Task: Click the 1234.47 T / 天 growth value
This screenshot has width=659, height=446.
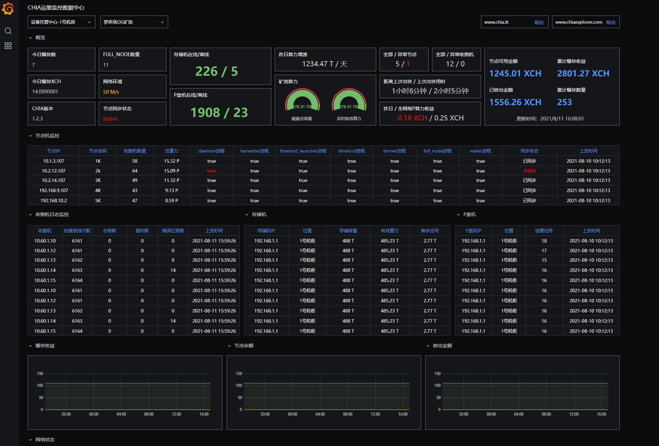Action: pos(324,64)
